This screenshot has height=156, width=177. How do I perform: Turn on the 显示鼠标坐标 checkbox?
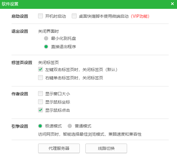[x=40, y=102]
